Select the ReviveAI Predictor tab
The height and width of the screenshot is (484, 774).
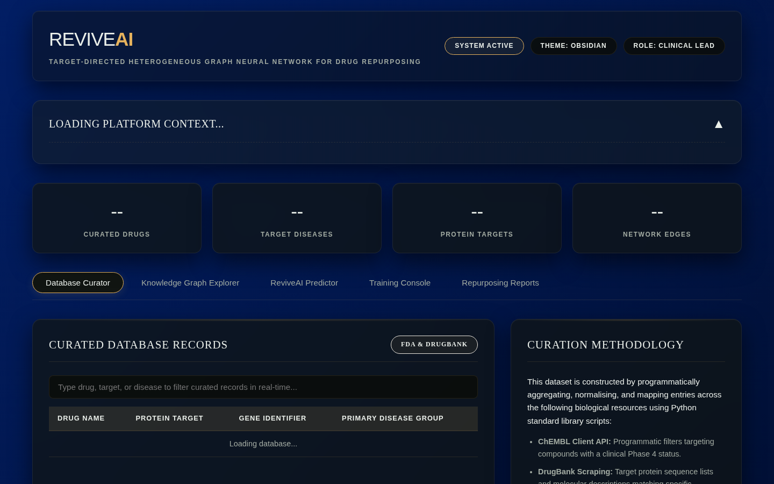point(304,283)
